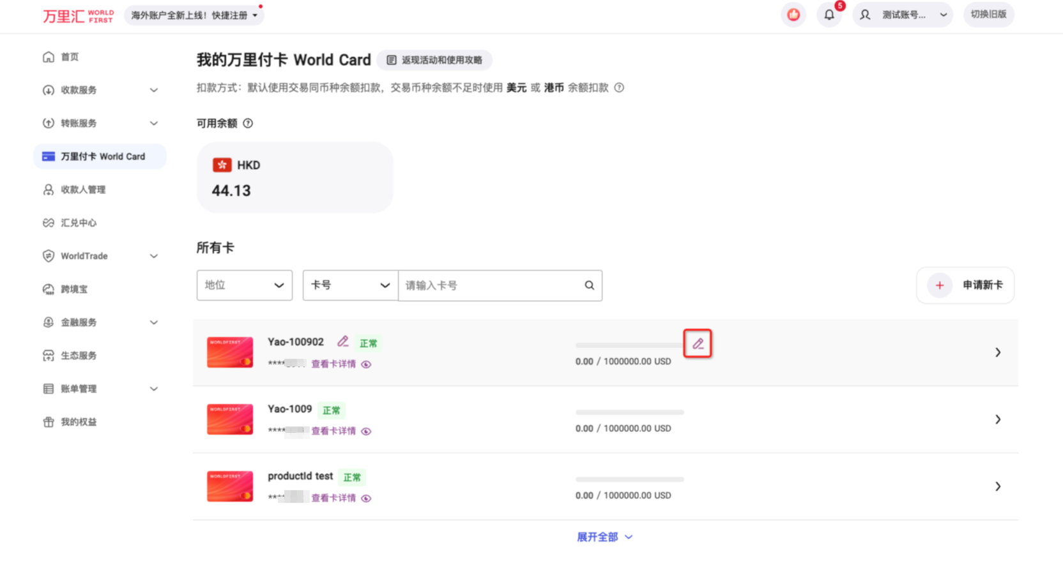Click the 跨境宝 icon
Viewport: 1063px width, 563px height.
pyautogui.click(x=49, y=289)
